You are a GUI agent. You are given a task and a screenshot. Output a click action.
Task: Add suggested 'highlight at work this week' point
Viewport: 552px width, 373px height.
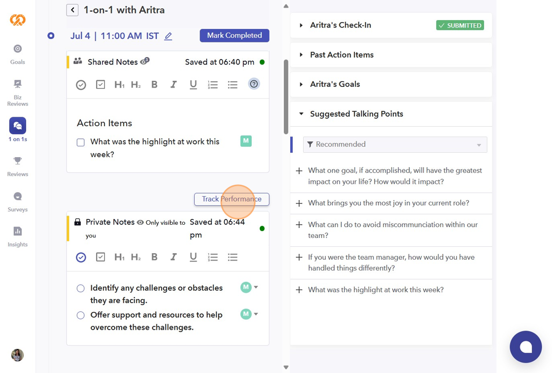click(299, 290)
